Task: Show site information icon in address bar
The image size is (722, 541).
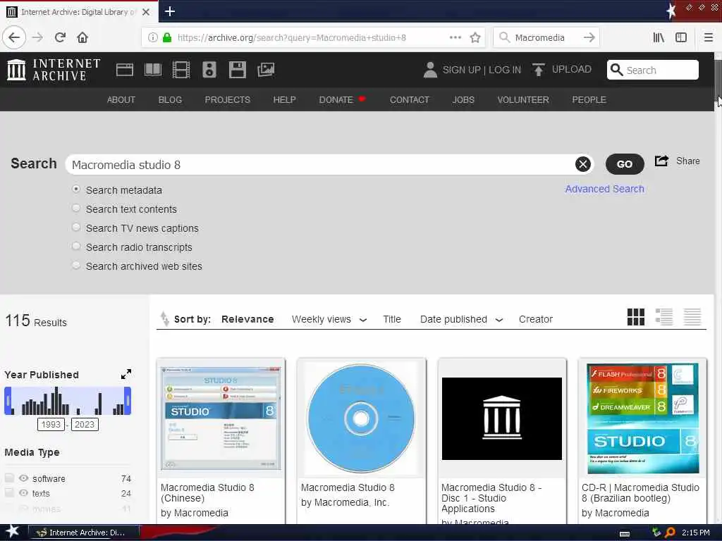Action: click(152, 38)
